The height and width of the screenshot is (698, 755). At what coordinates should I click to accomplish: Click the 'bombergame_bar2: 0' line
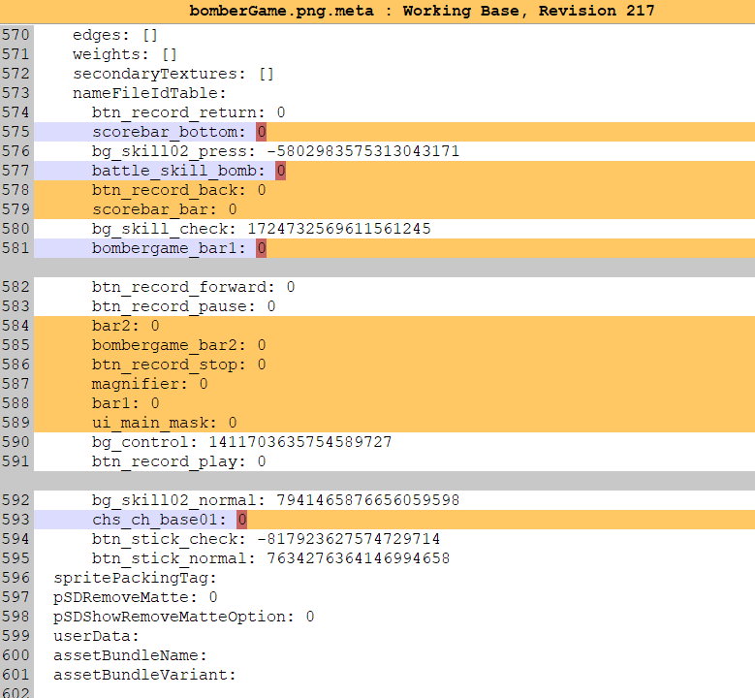pyautogui.click(x=178, y=345)
